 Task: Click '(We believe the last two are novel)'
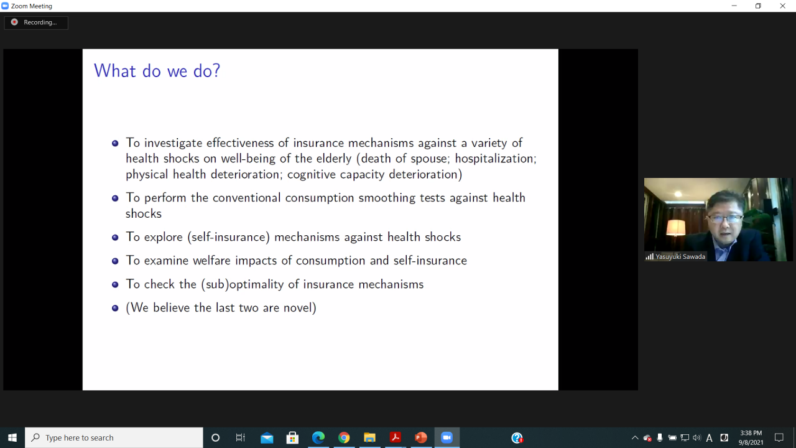click(221, 308)
